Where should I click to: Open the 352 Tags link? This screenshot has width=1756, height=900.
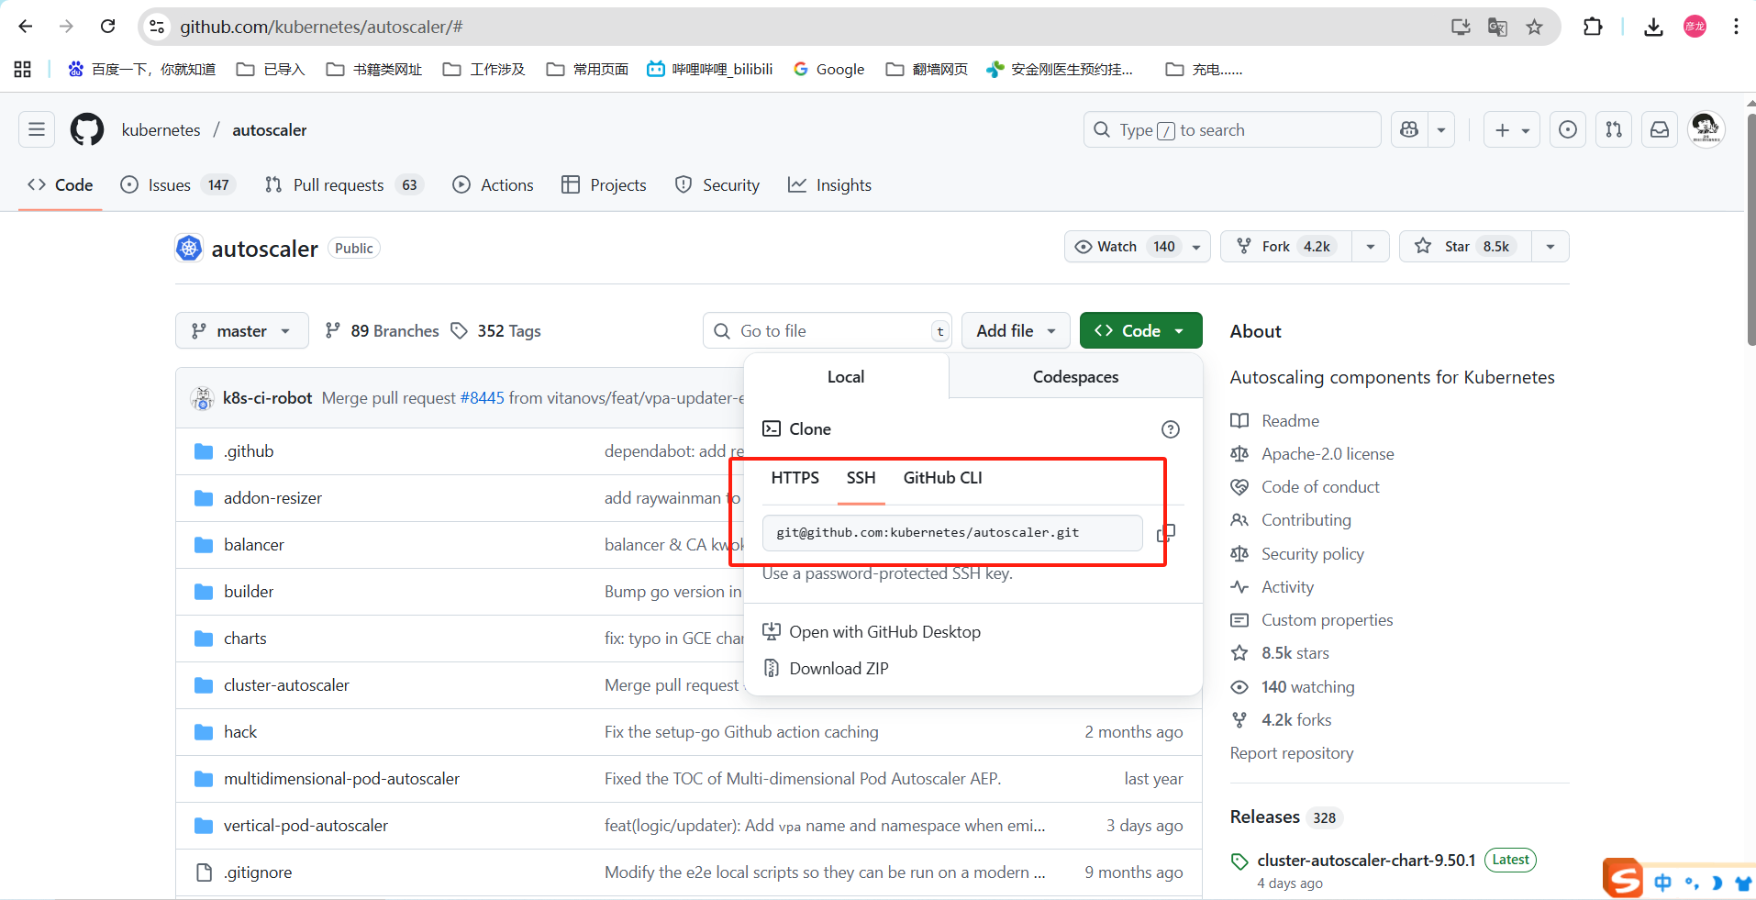[x=496, y=331]
